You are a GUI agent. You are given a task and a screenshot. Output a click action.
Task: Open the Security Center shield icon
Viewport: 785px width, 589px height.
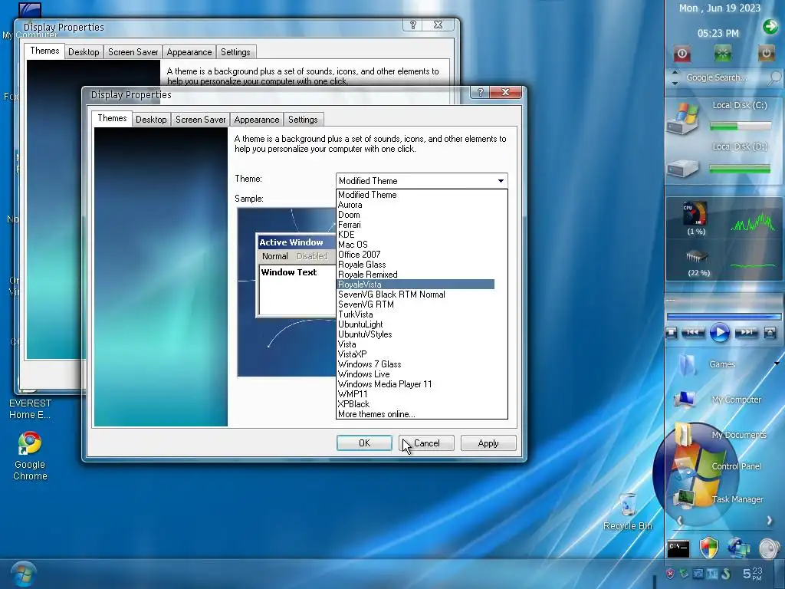click(708, 548)
